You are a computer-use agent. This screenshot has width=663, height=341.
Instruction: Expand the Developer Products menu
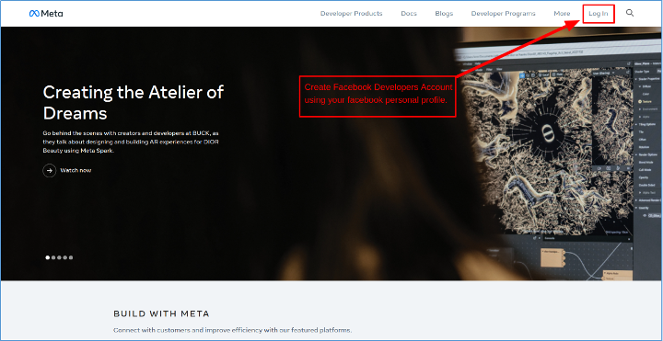pos(352,14)
